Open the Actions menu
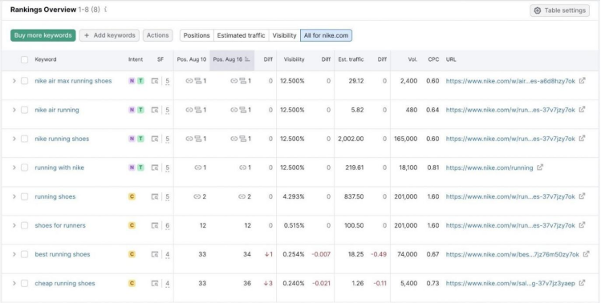Screen dimensions: 601x303 click(157, 35)
